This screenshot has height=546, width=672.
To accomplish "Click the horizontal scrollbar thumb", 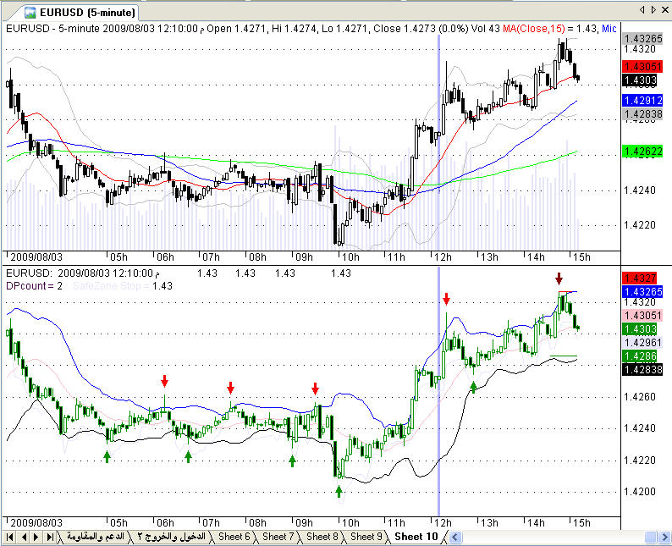I will (x=651, y=537).
